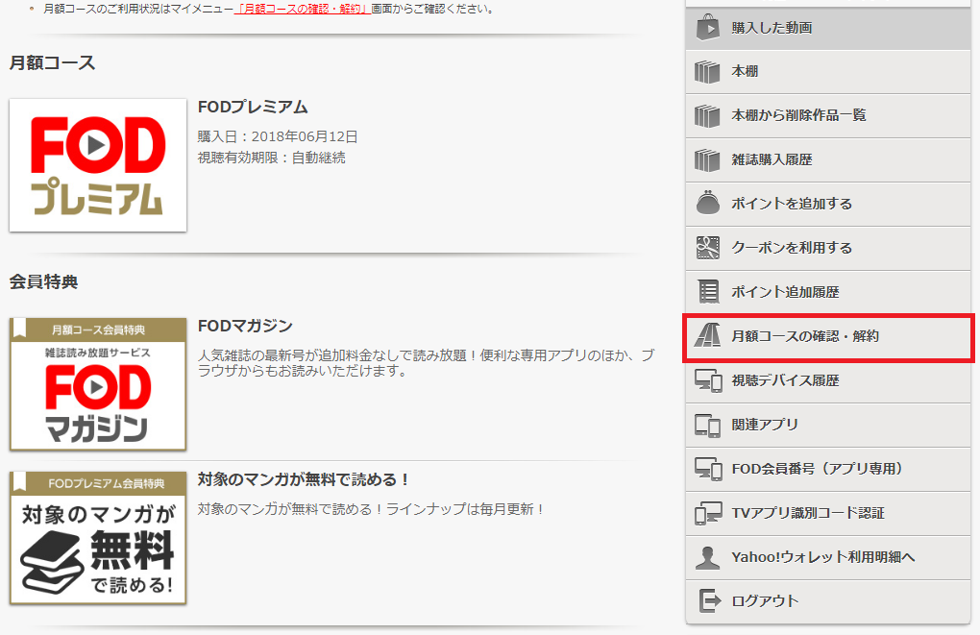Click the 会員特典 section heading
980x635 pixels.
click(44, 281)
